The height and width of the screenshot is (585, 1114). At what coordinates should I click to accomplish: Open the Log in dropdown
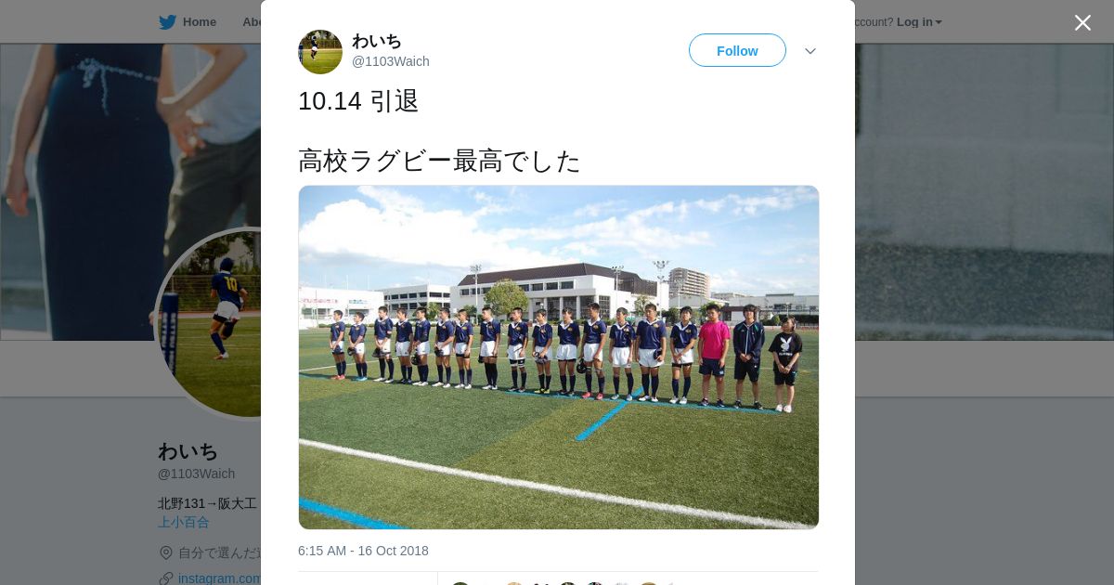(x=919, y=22)
